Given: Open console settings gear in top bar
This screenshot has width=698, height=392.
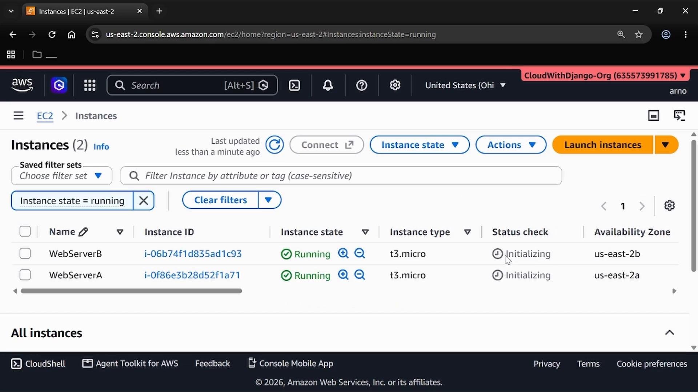Looking at the screenshot, I should [x=395, y=85].
